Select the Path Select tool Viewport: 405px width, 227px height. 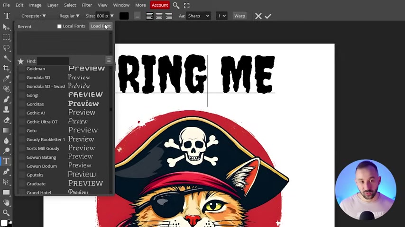click(x=6, y=182)
